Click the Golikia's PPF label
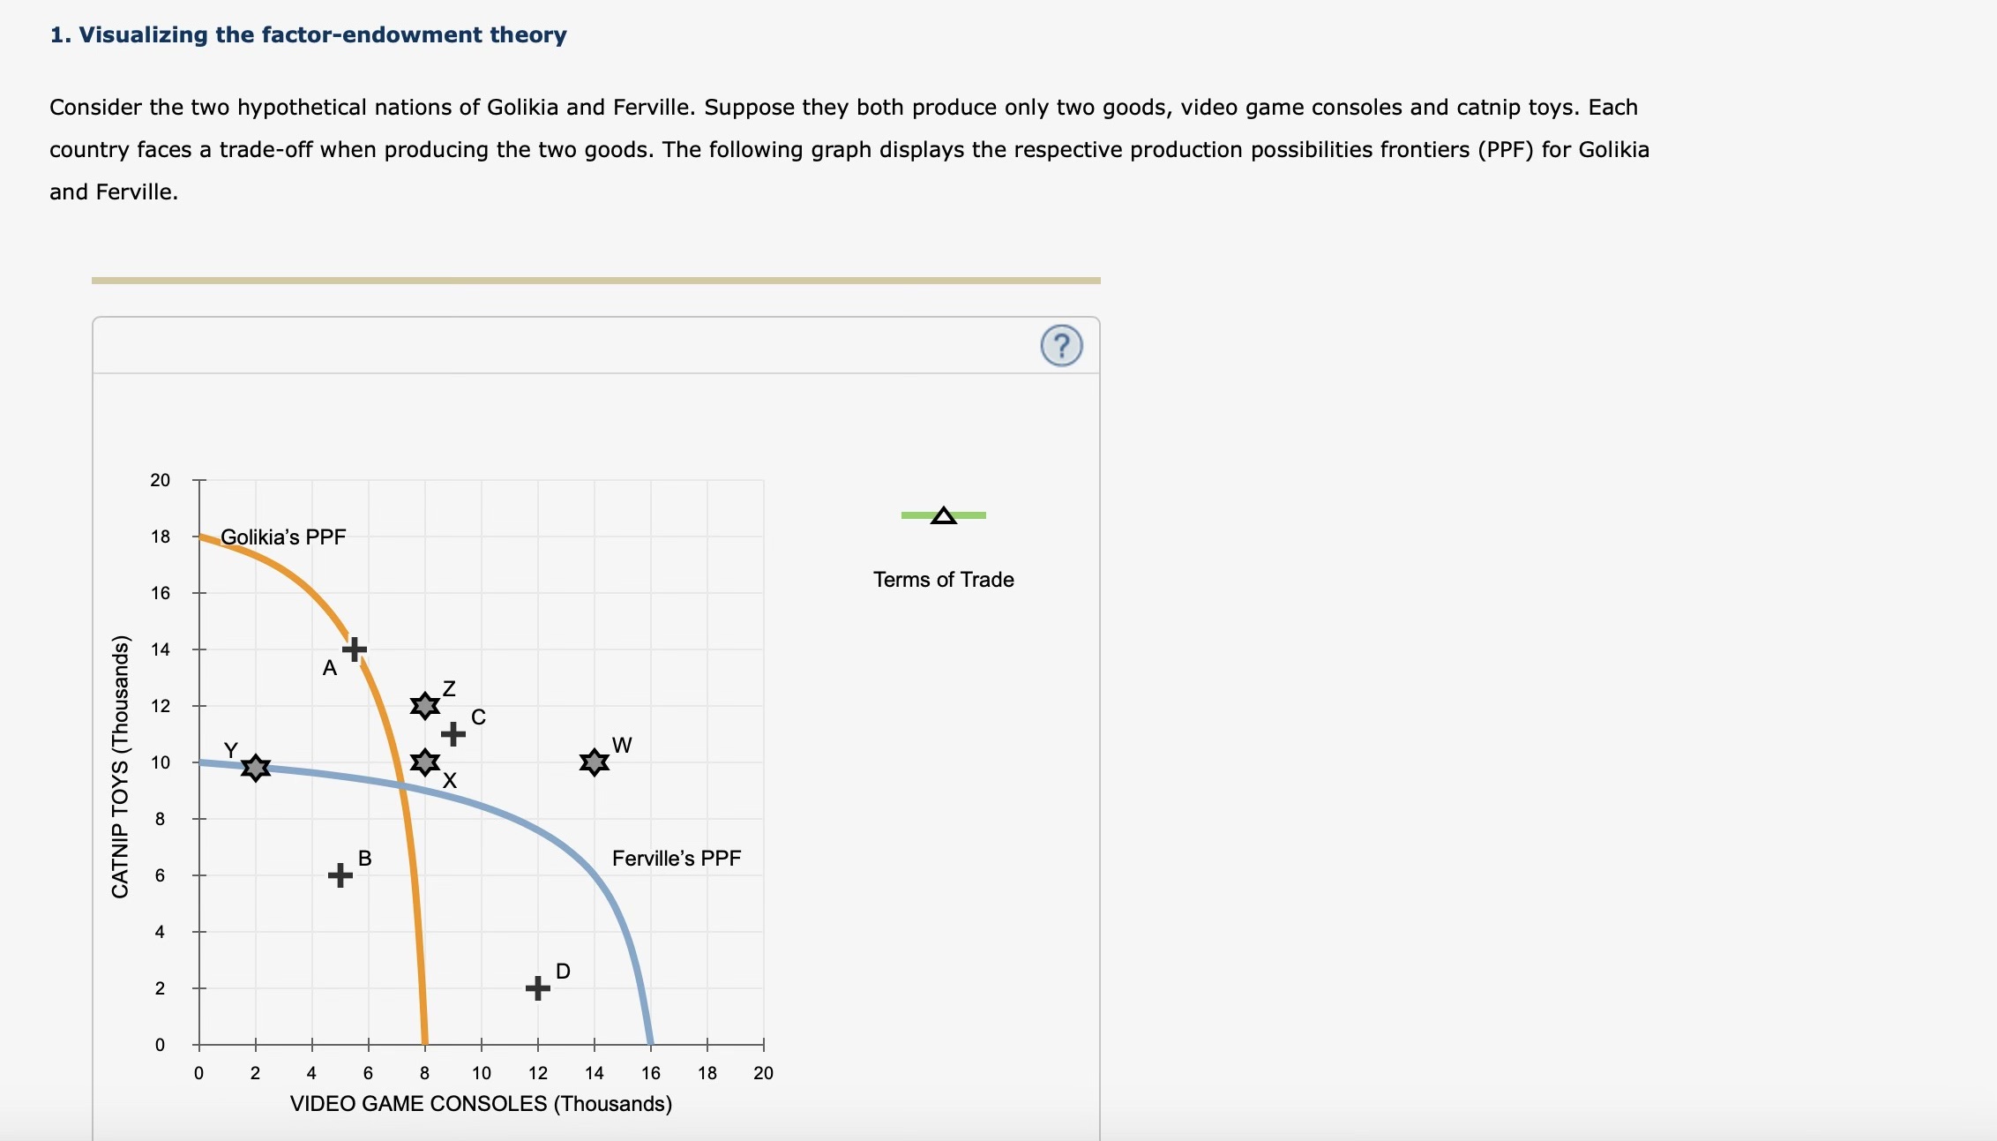This screenshot has height=1141, width=1997. 284,535
